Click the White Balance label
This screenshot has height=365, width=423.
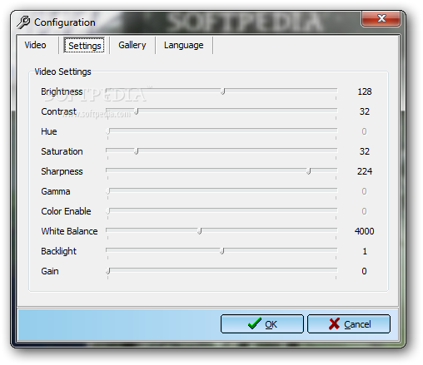click(x=69, y=231)
